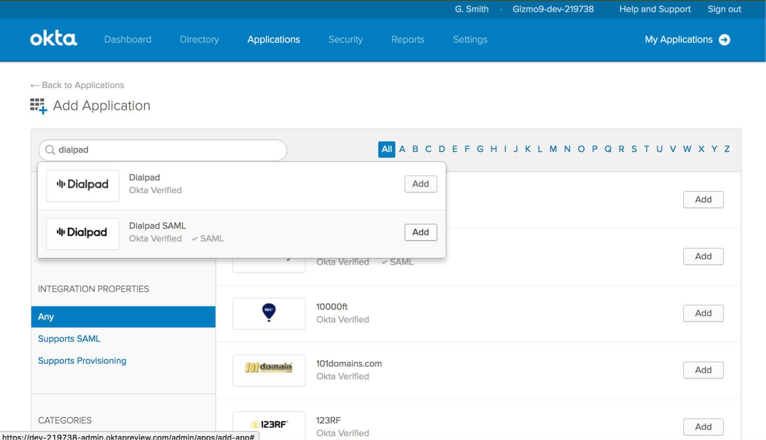Select the Any integration properties filter

pyautogui.click(x=46, y=316)
